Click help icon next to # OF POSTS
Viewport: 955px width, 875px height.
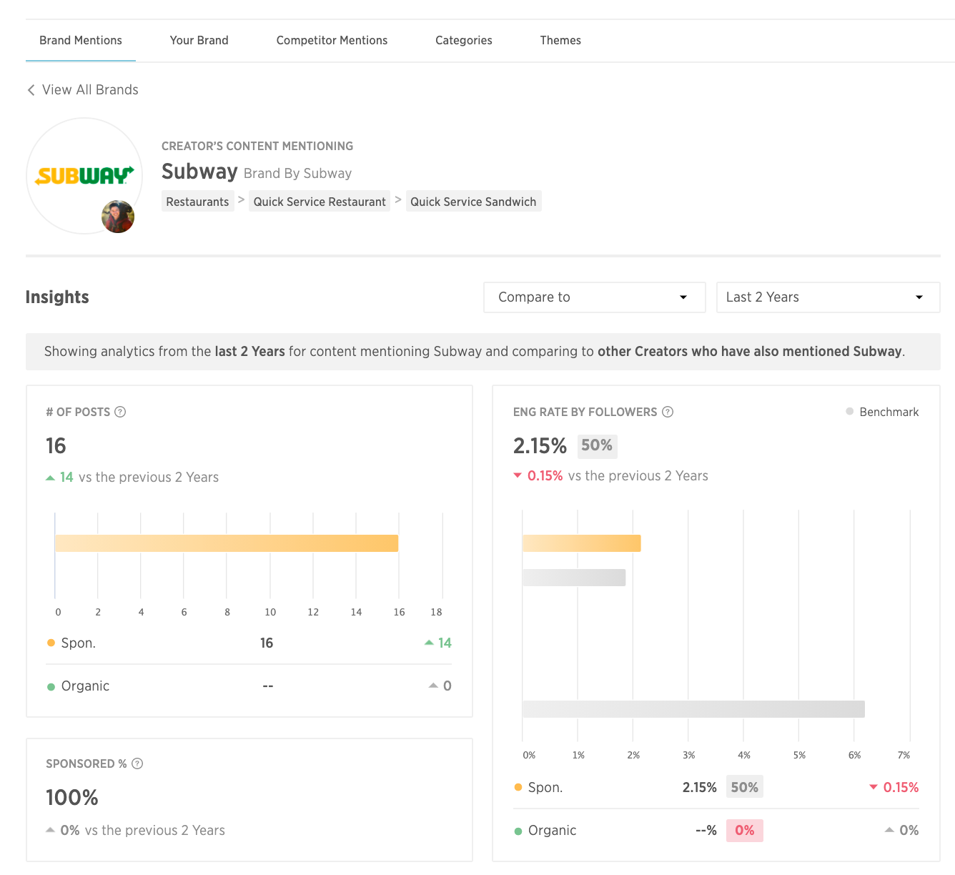(x=120, y=412)
